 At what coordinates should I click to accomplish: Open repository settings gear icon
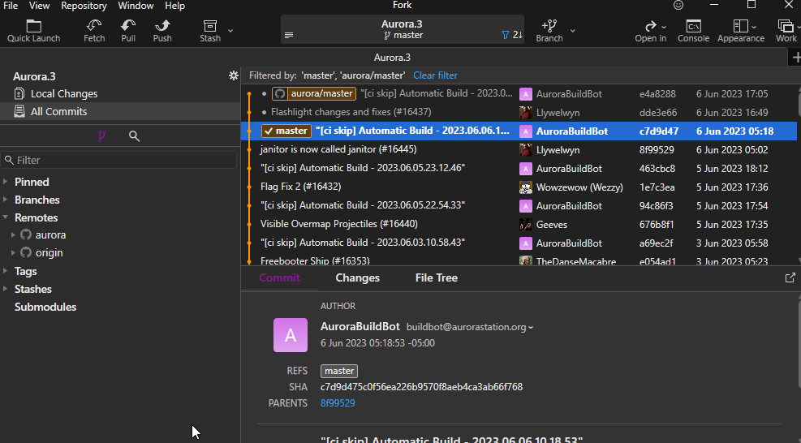(234, 75)
